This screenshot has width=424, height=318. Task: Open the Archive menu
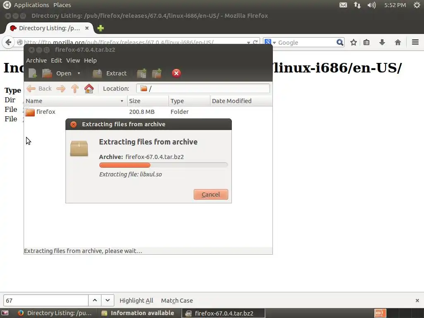pyautogui.click(x=36, y=60)
